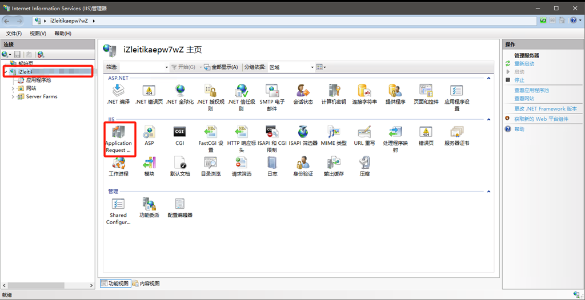585x300 pixels.
Task: Switch to 功能视图 tab
Action: click(115, 283)
